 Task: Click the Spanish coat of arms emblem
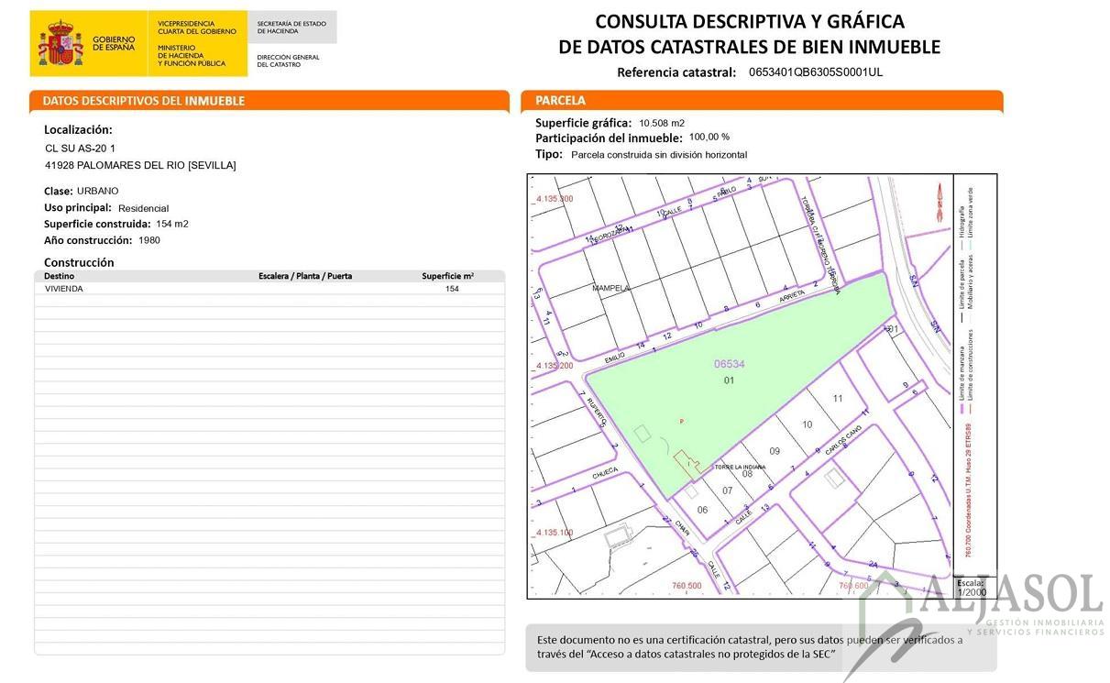pyautogui.click(x=60, y=44)
